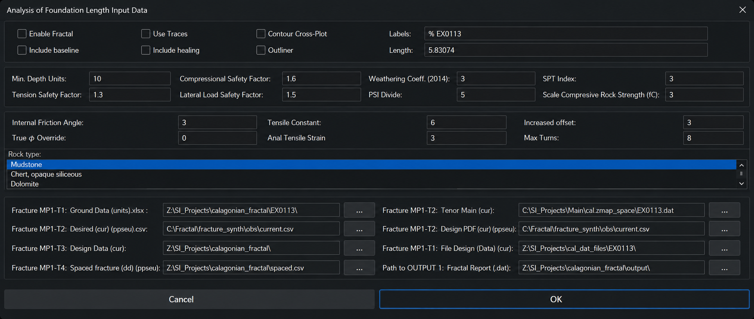Edit the MP1-T3 Design Data path field
The width and height of the screenshot is (754, 319).
251,248
